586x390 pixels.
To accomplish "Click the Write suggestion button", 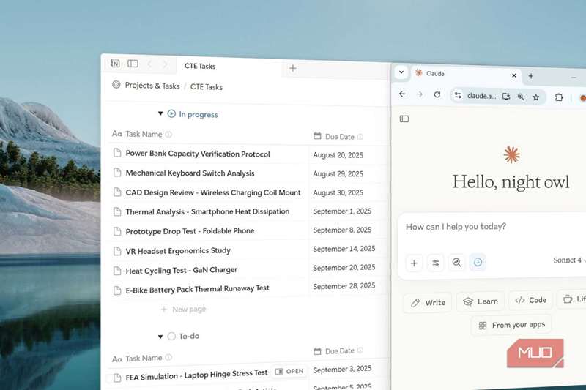I will pyautogui.click(x=428, y=302).
